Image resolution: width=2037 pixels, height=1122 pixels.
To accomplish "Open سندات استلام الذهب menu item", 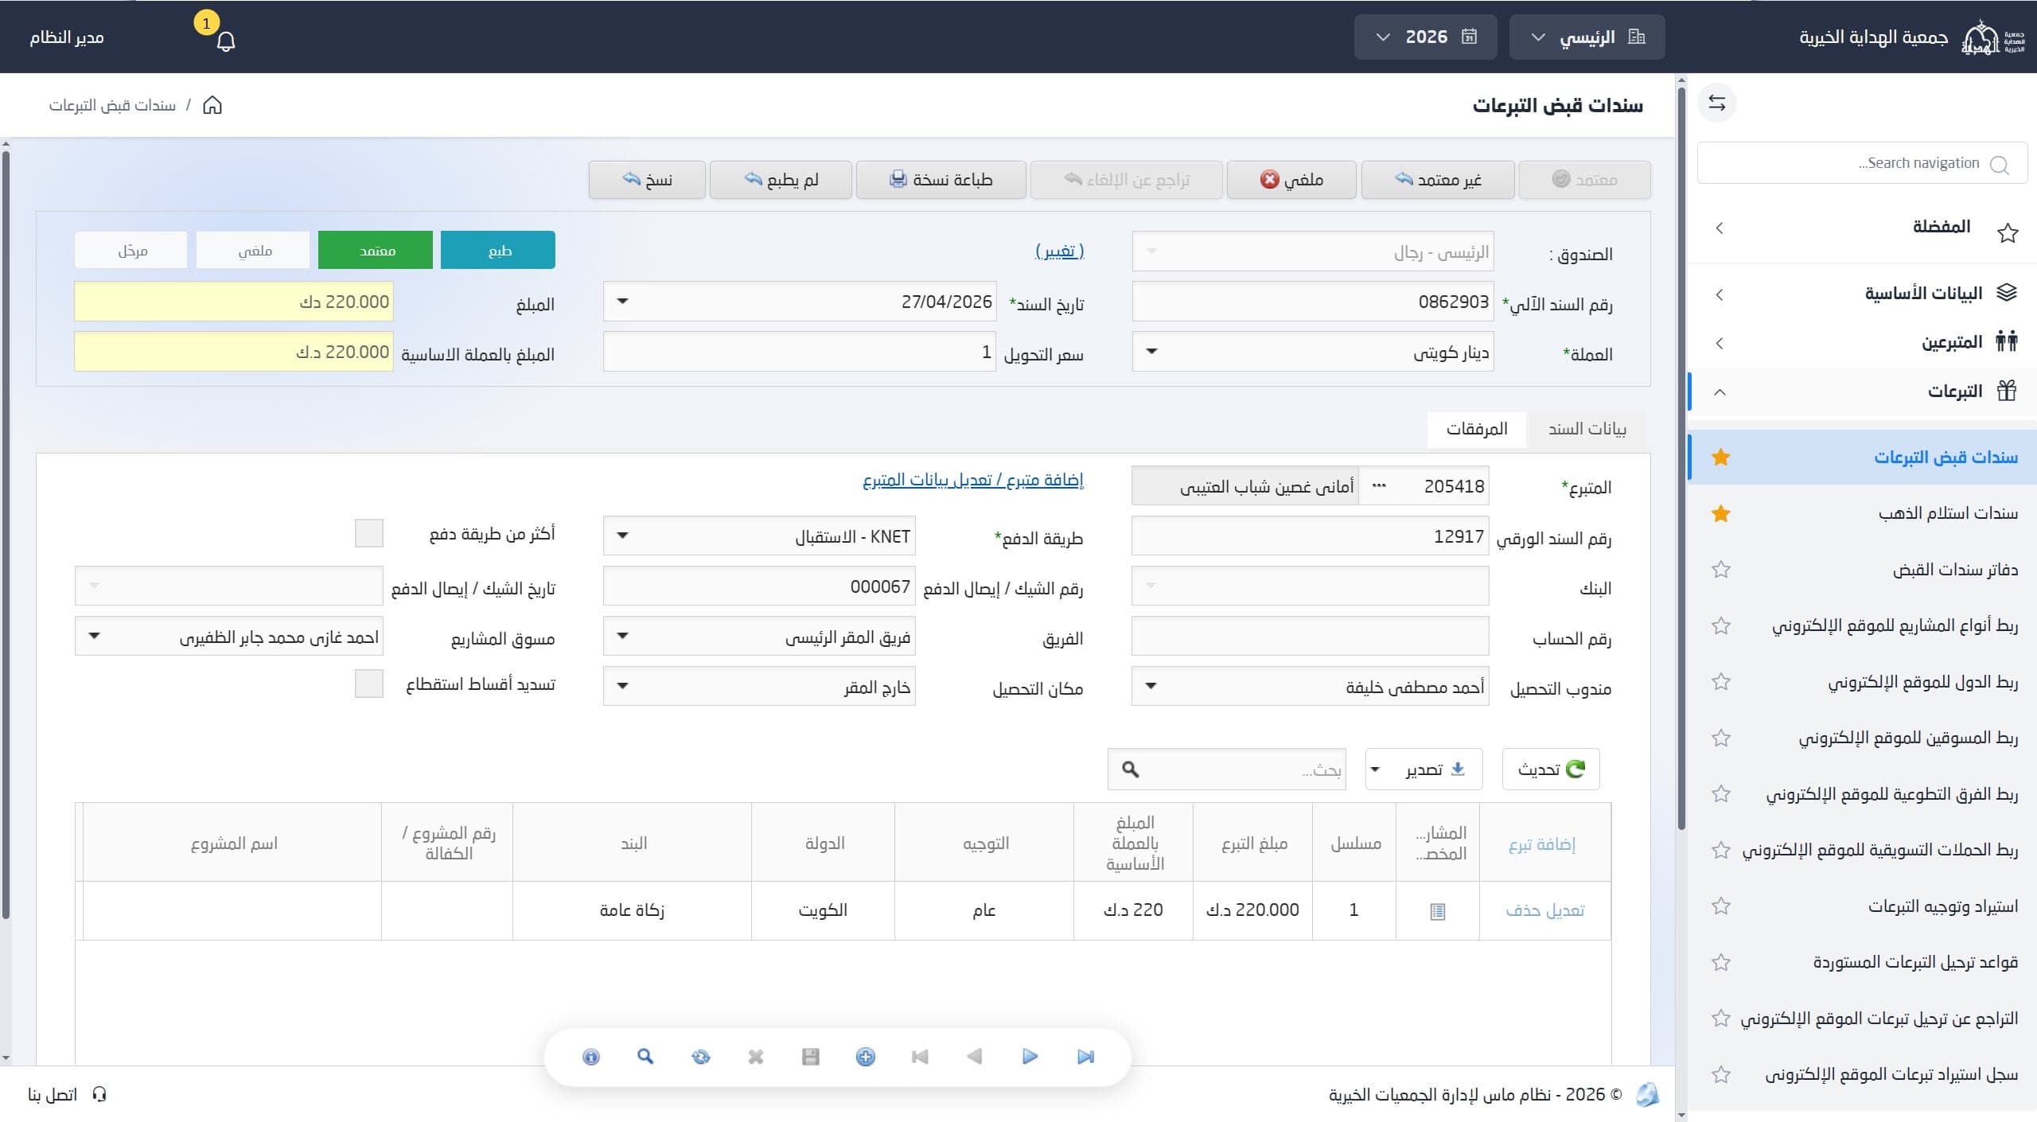I will pyautogui.click(x=1948, y=513).
